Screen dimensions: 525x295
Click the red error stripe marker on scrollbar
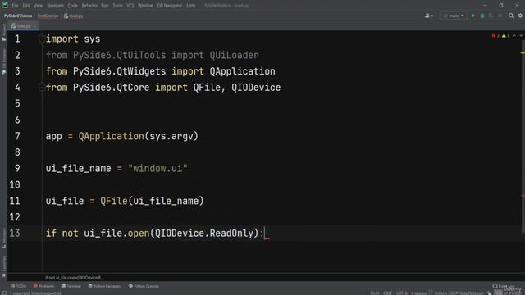click(523, 196)
